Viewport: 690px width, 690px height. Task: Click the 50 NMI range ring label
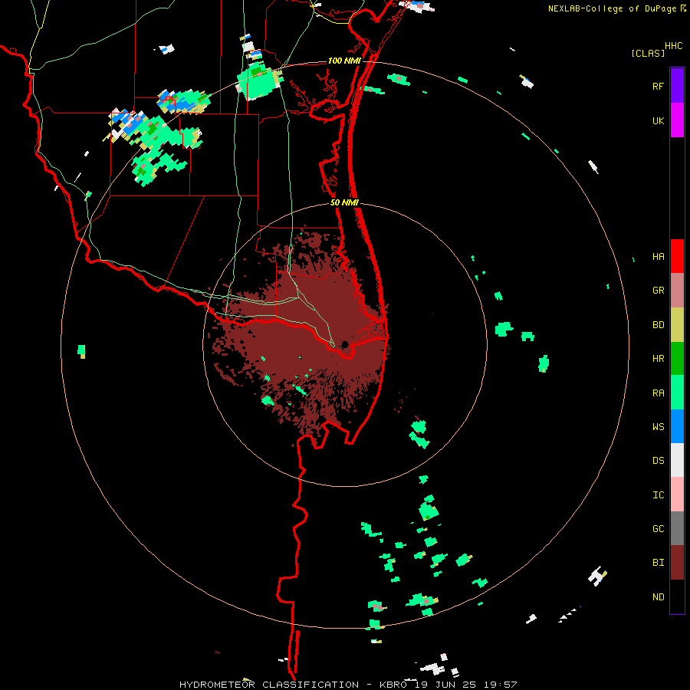pyautogui.click(x=344, y=202)
